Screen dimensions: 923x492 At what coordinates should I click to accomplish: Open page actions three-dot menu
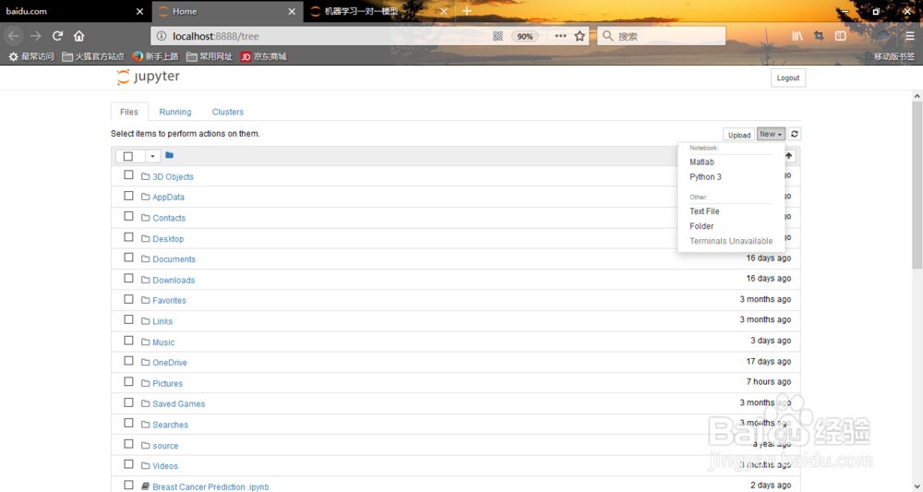tap(560, 36)
